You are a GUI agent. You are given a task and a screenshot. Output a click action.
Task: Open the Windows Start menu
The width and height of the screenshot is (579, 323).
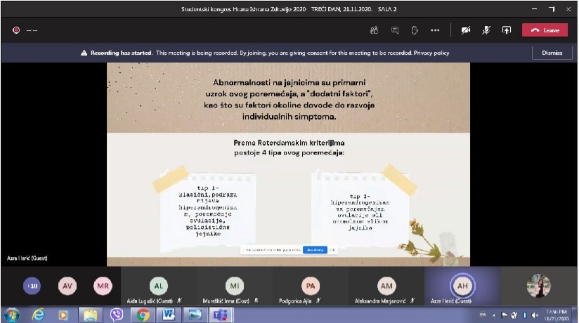[12, 314]
